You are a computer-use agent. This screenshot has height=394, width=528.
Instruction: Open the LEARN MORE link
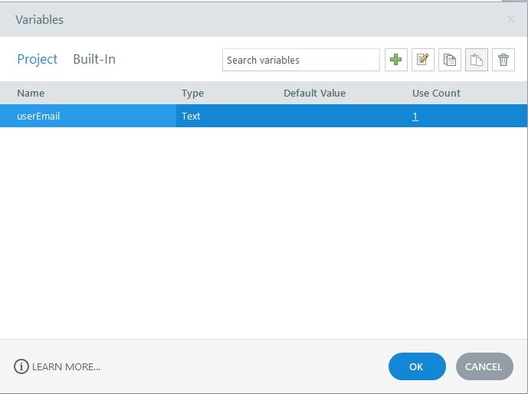tap(66, 366)
